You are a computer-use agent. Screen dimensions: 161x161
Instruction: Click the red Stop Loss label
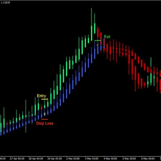(x=45, y=123)
